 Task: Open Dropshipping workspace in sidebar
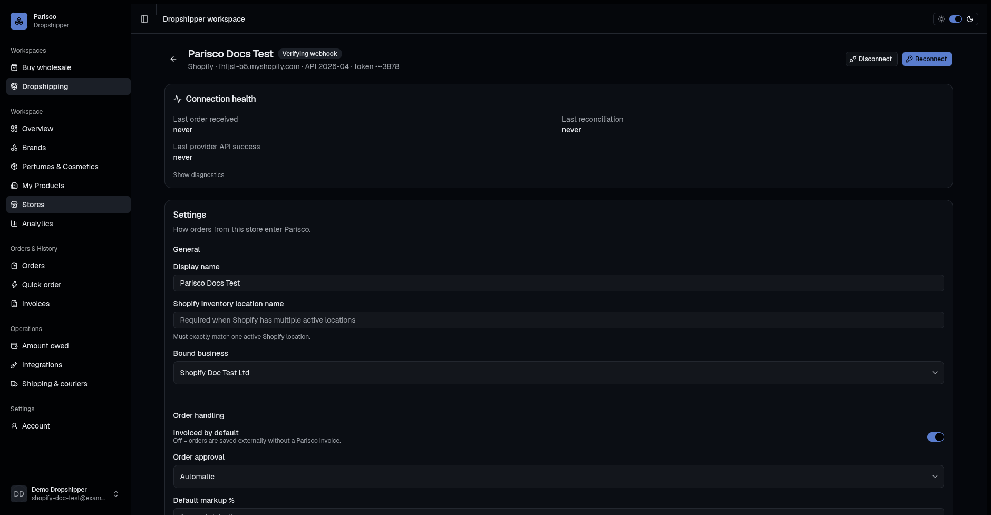(x=69, y=86)
